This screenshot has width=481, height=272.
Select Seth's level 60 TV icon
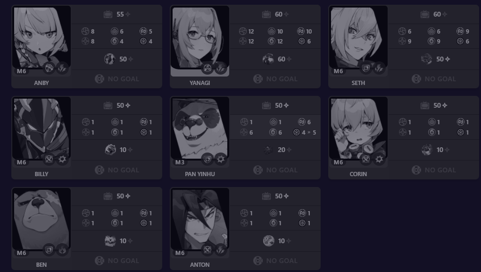pos(425,14)
